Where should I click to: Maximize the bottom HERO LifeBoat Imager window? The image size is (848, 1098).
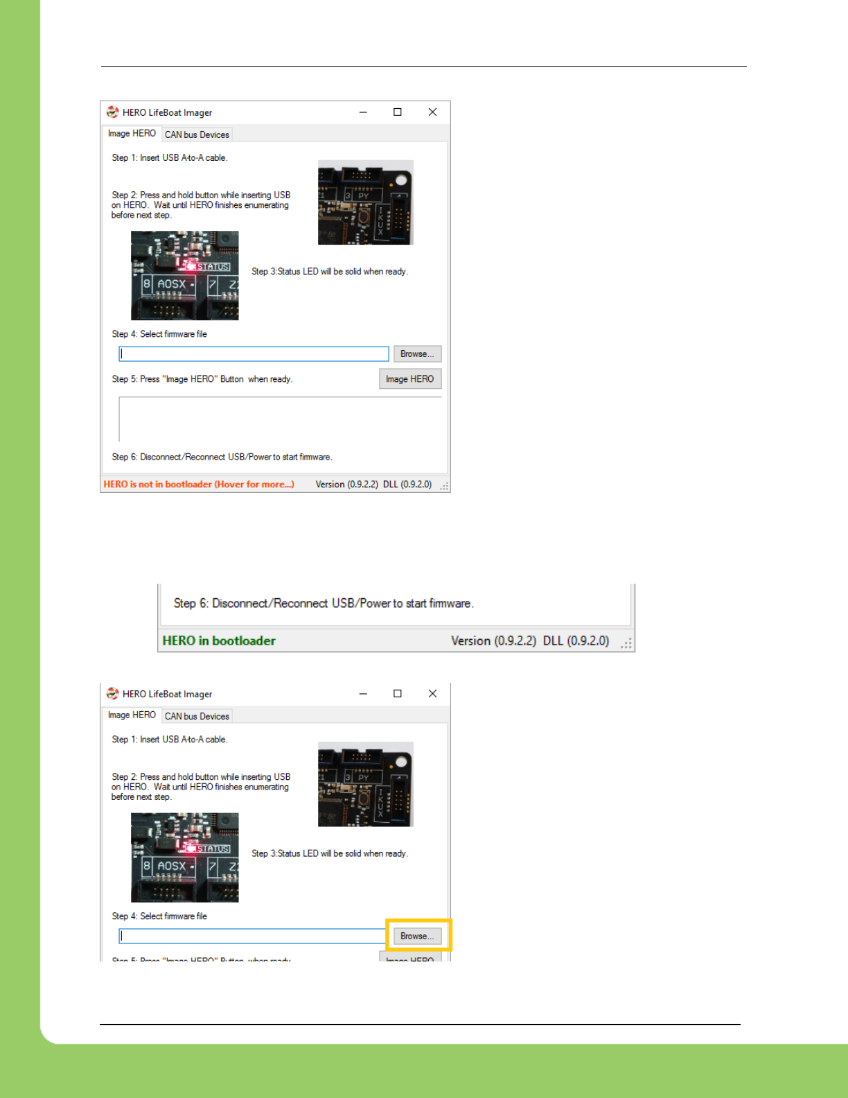click(x=398, y=694)
